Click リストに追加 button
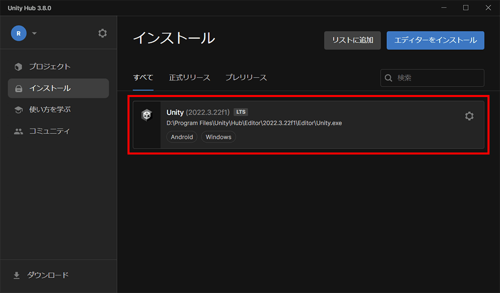The width and height of the screenshot is (500, 293). (352, 40)
